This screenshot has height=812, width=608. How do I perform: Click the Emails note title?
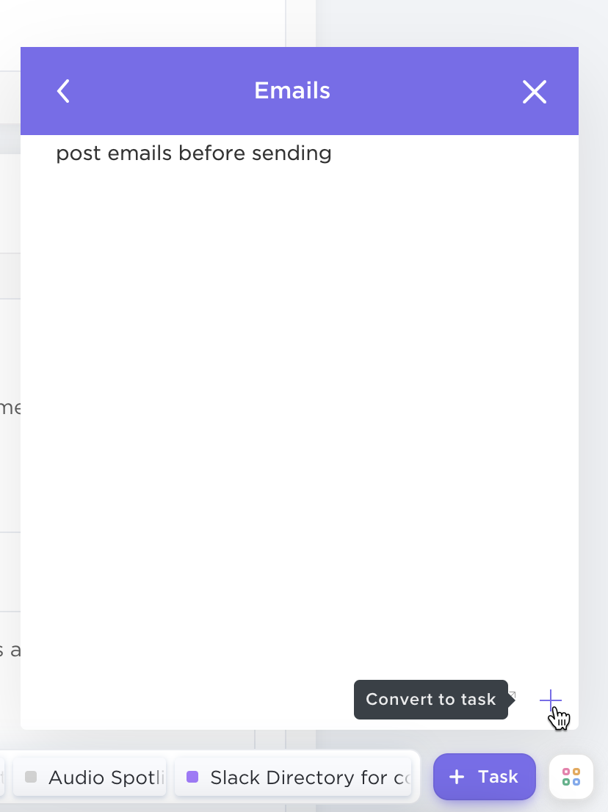[292, 90]
